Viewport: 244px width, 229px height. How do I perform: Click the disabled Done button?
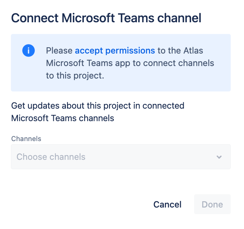212,204
